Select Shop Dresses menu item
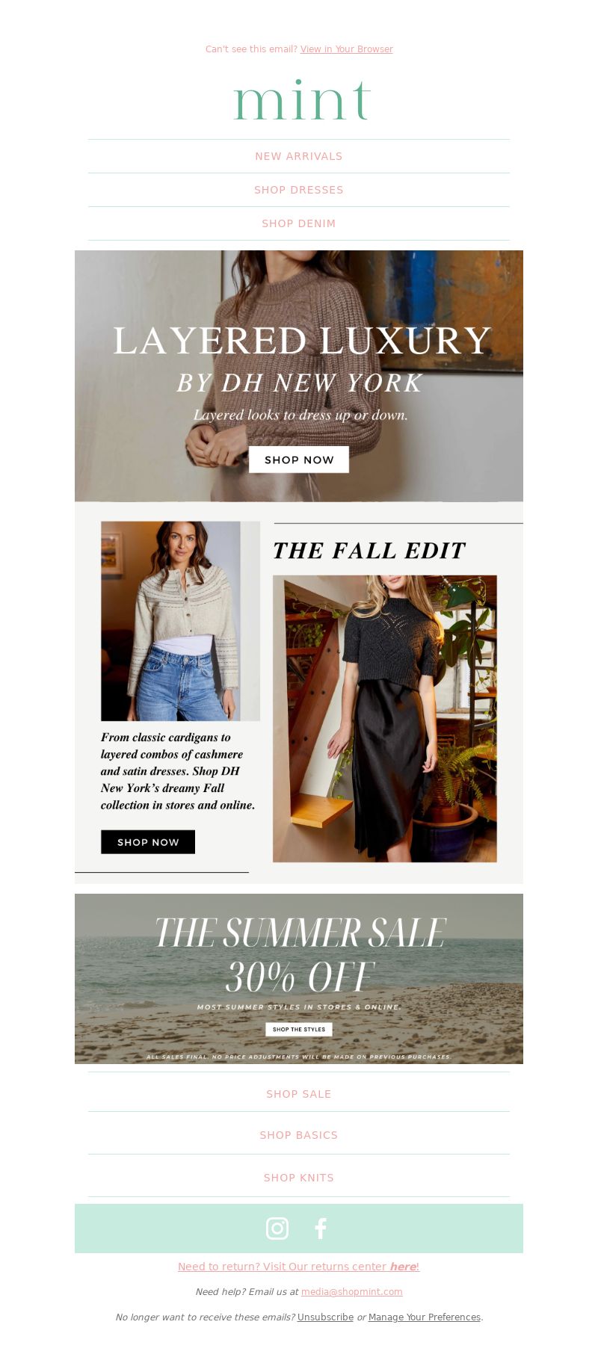598x1360 pixels. pyautogui.click(x=299, y=190)
